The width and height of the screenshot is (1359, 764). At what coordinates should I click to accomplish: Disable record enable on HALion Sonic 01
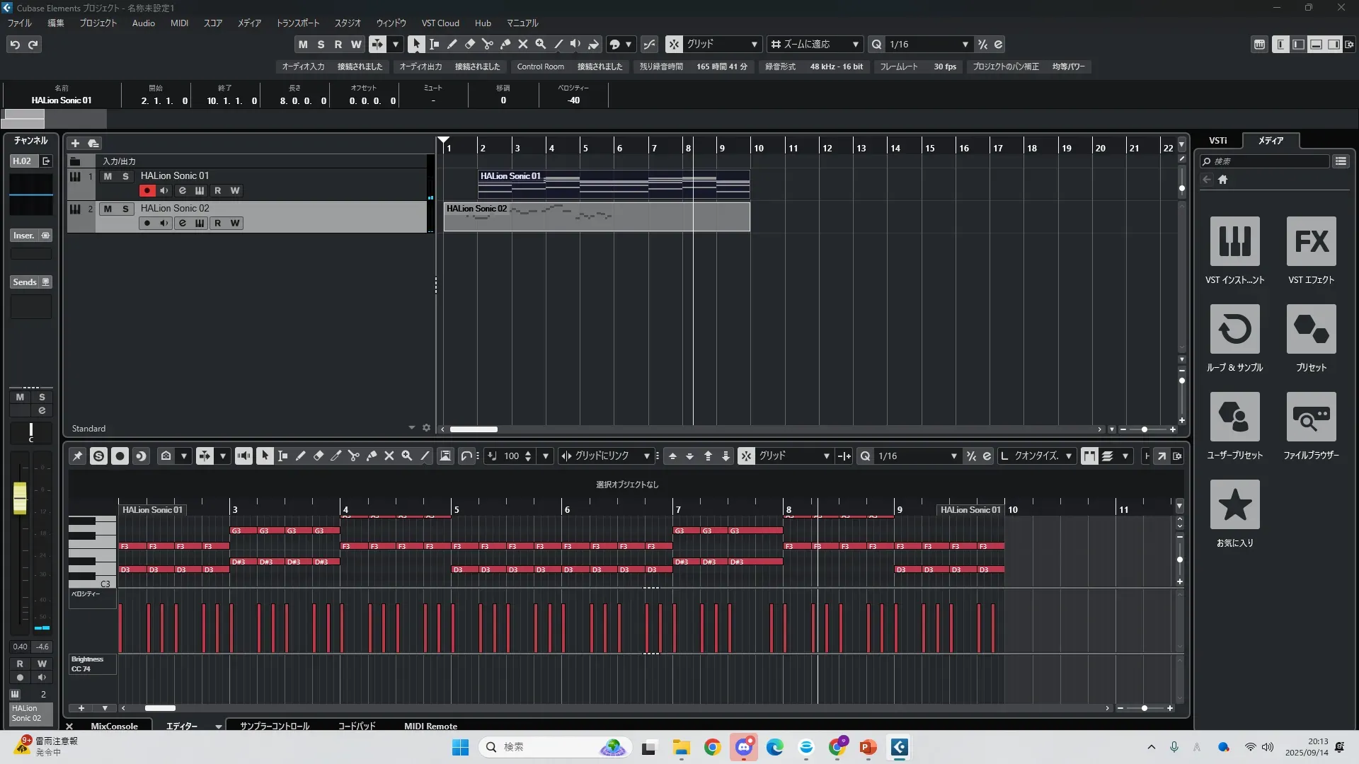(147, 191)
